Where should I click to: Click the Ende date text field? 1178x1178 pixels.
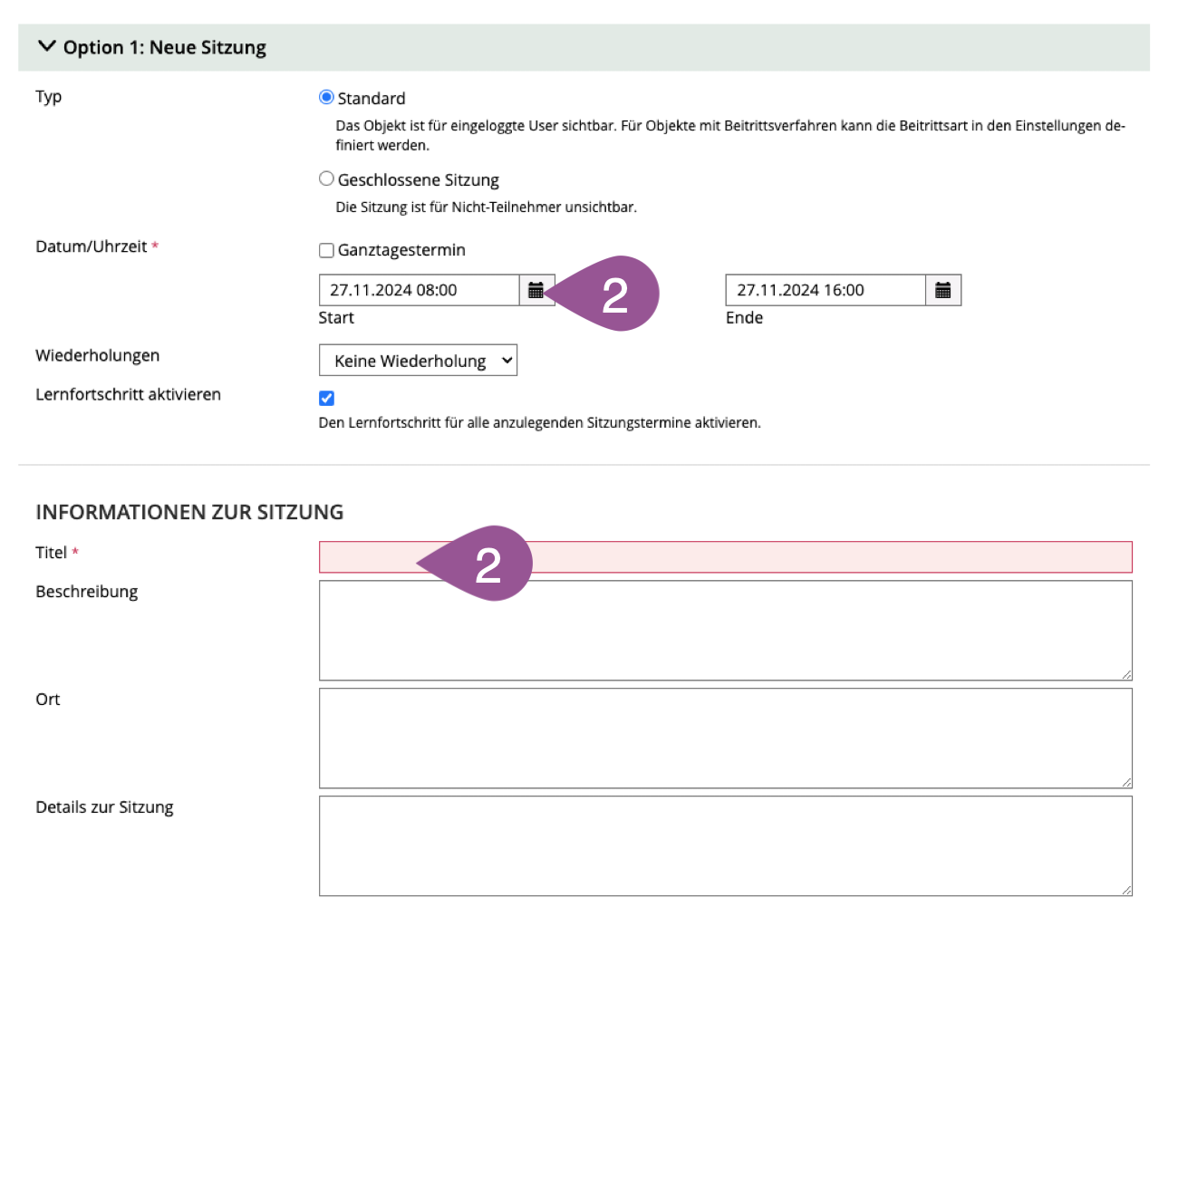tap(825, 290)
